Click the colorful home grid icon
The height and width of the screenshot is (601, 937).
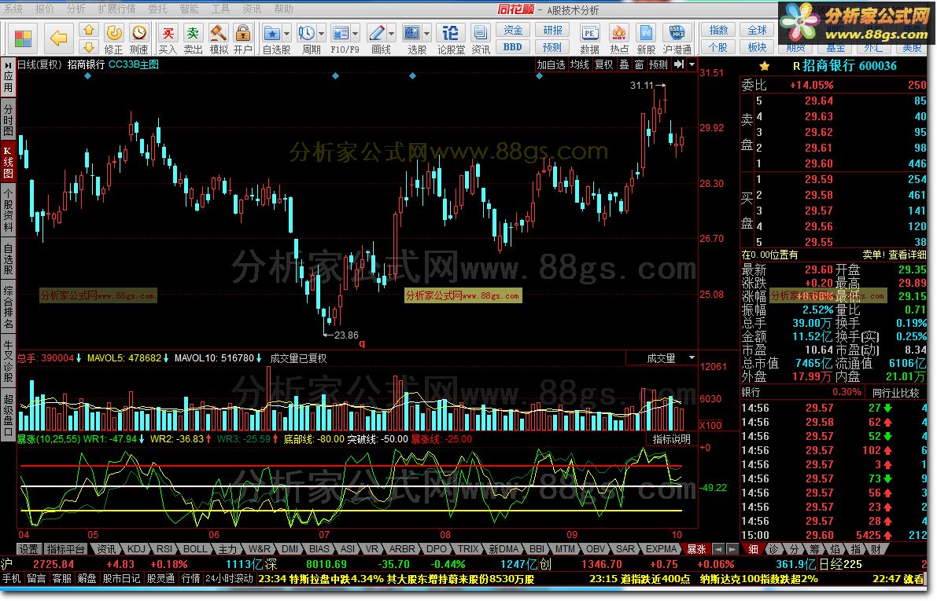23,38
